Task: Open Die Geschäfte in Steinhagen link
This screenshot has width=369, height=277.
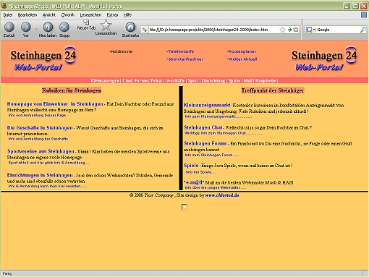Action: point(40,128)
